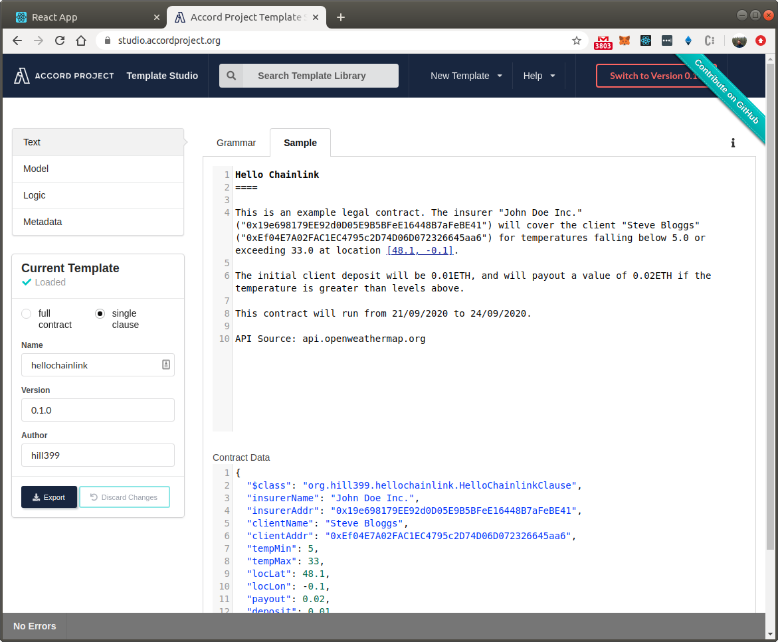
Task: Click the browser address bar URL
Action: 169,40
